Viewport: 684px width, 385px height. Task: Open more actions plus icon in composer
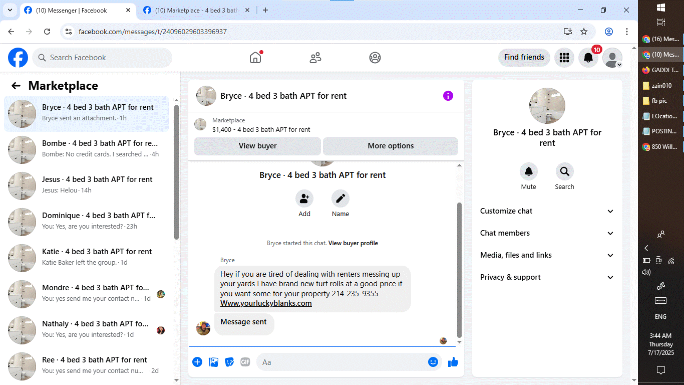tap(197, 362)
